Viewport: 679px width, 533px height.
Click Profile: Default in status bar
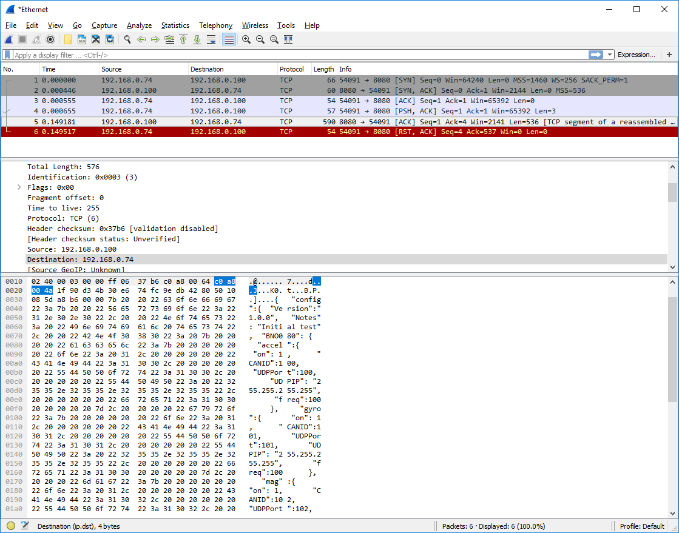point(642,526)
